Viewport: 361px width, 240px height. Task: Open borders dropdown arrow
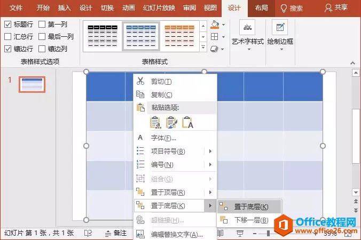click(223, 37)
